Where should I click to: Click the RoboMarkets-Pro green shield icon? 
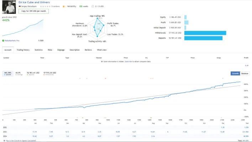pyautogui.click(x=3, y=41)
